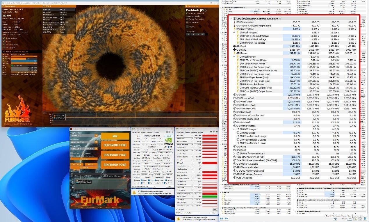Viewport: 369px width, 222px height.
Task: Click the fan icon beside GPU Fan1 RPM row
Action: point(234,46)
